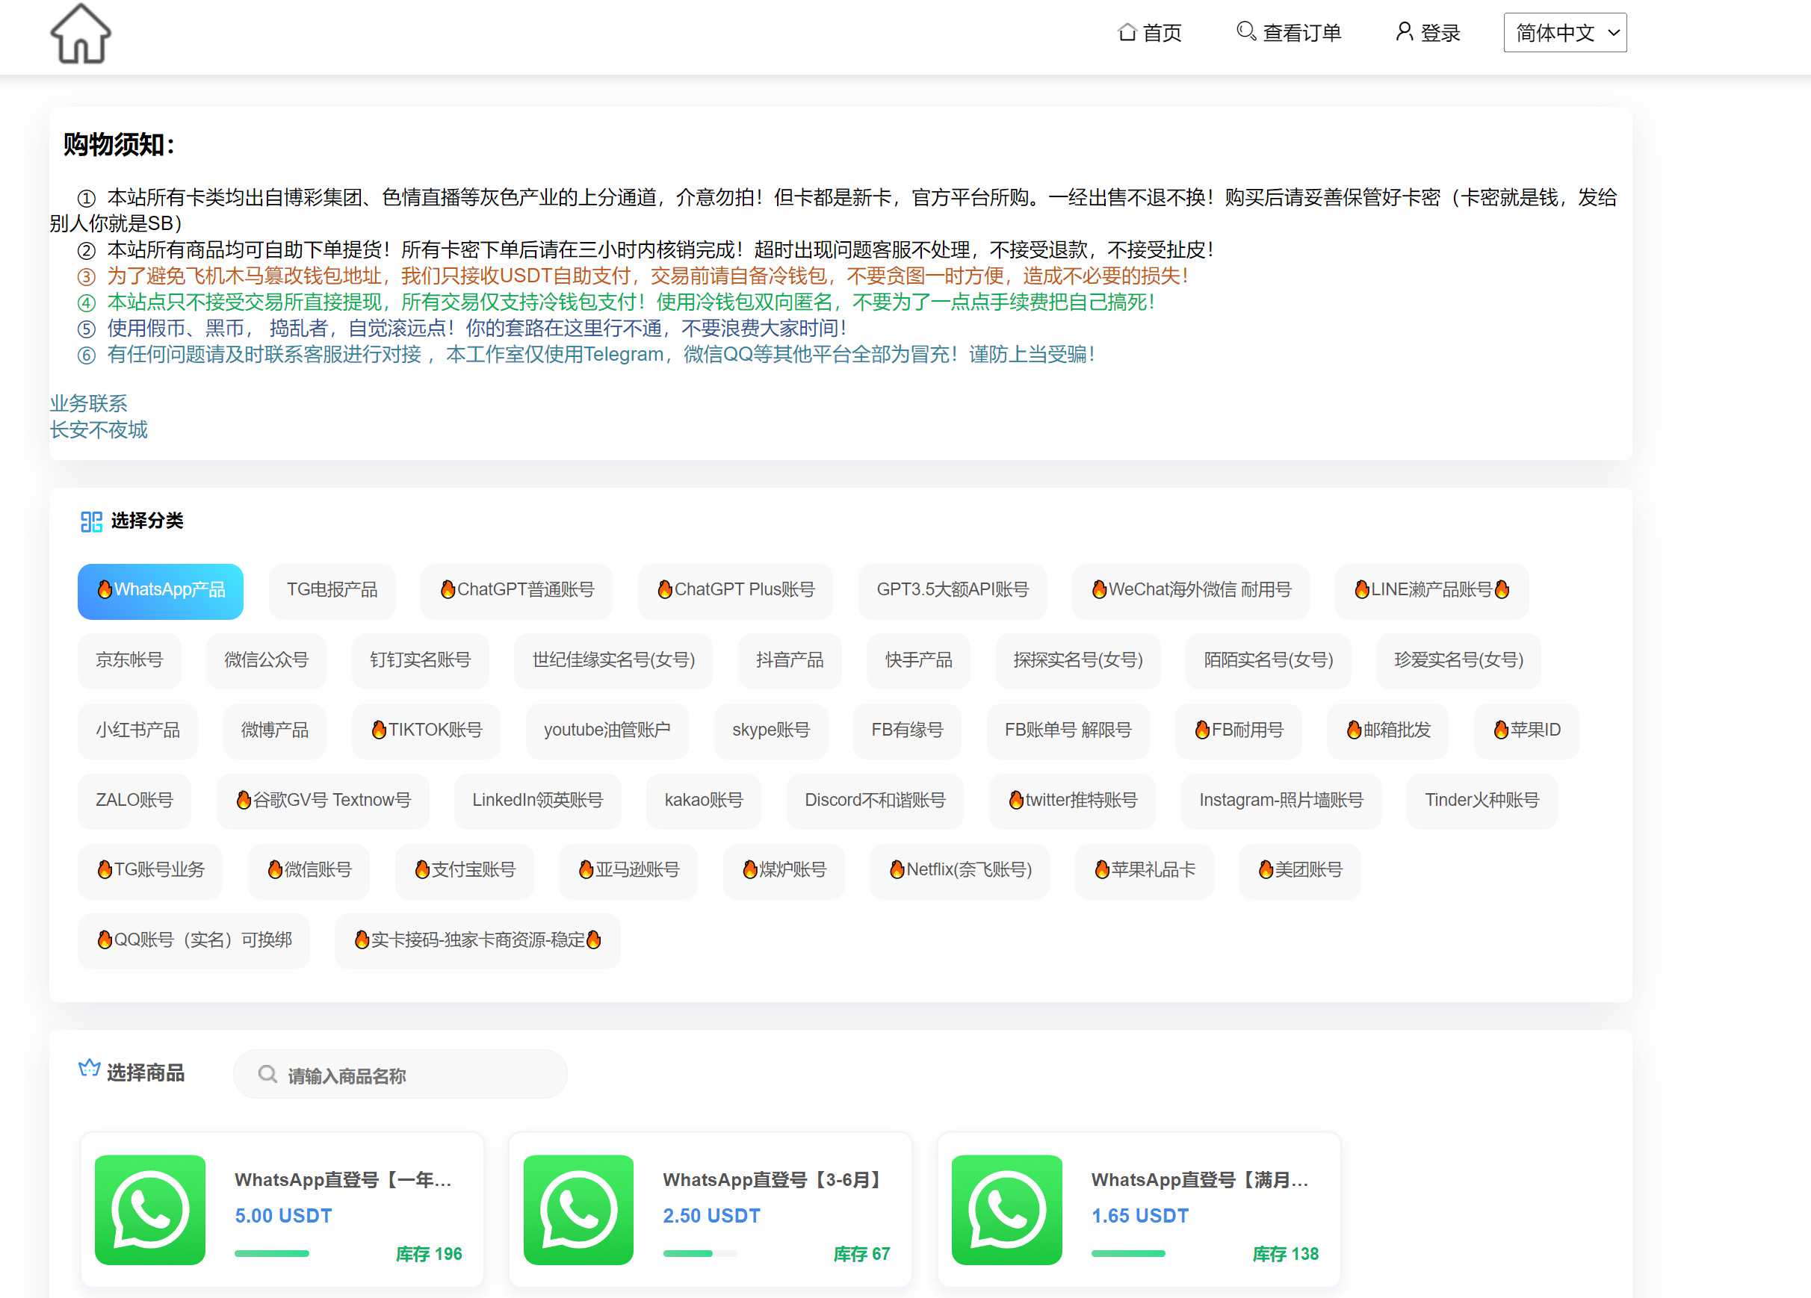Select the 苹果礼品卡 category

coord(1145,871)
